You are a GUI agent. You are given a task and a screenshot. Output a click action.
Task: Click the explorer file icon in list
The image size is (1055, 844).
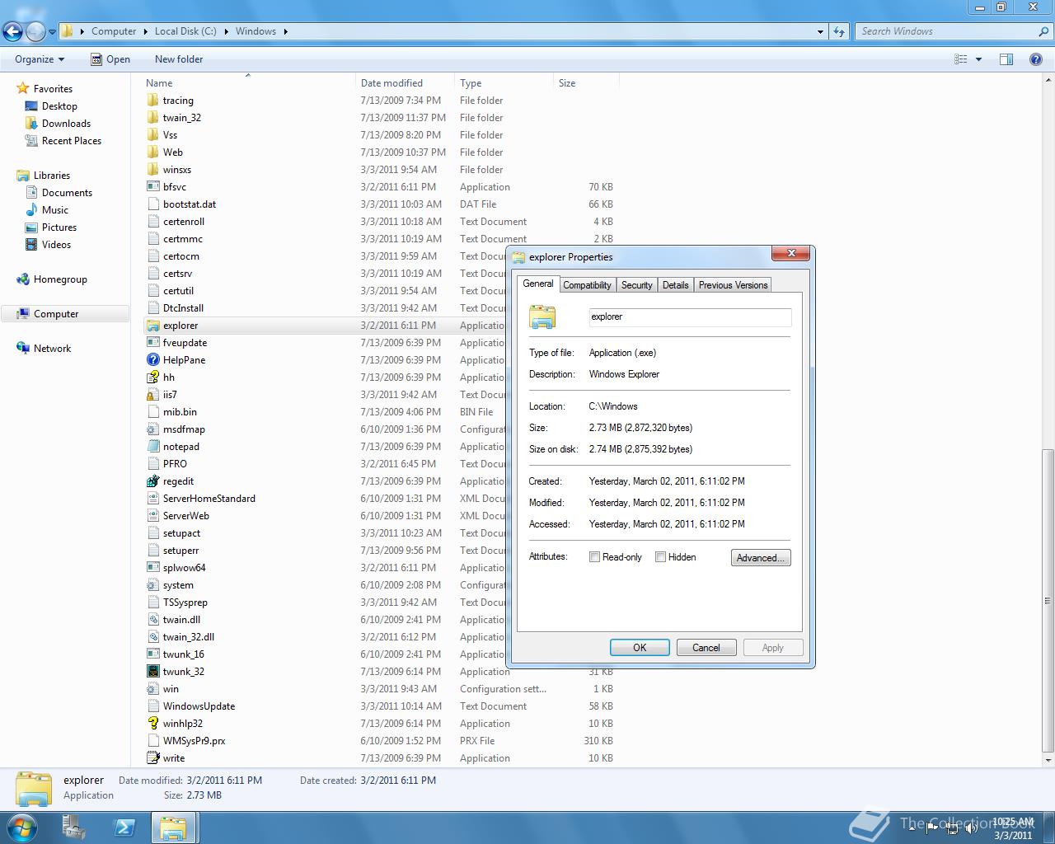[152, 326]
